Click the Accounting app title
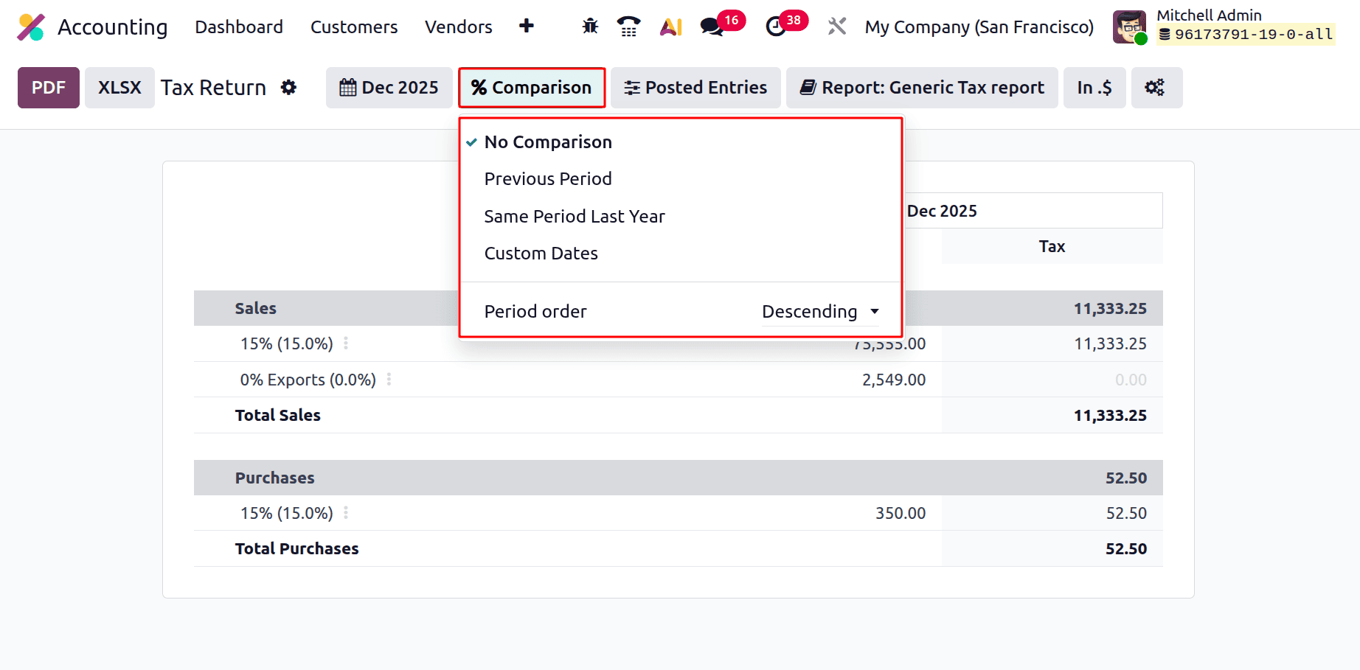1360x670 pixels. pos(113,27)
